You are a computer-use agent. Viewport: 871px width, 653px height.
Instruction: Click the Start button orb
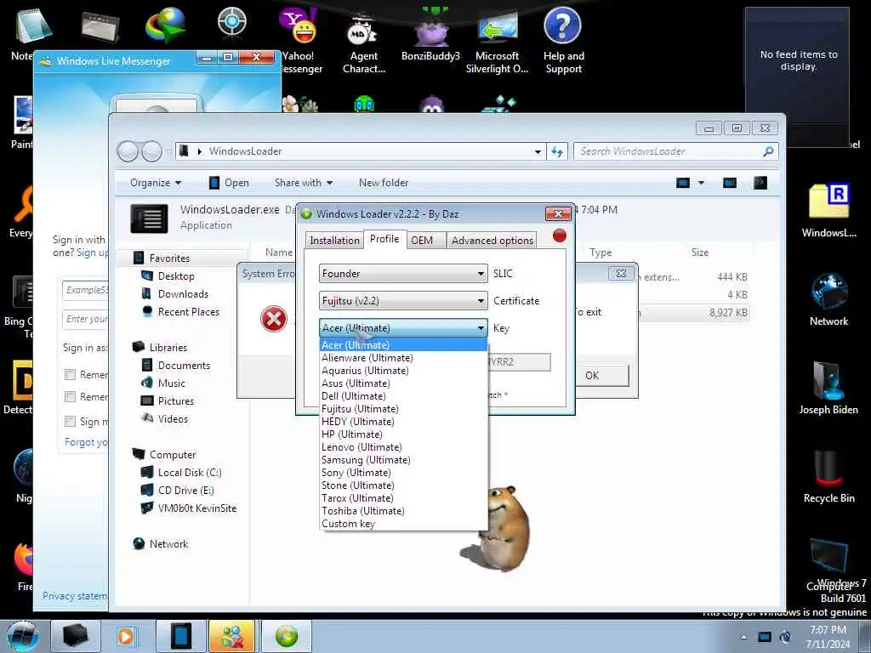click(22, 636)
